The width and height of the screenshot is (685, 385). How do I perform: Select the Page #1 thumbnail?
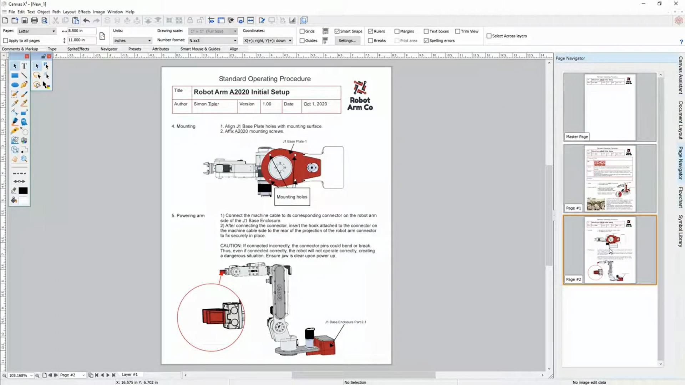[610, 178]
